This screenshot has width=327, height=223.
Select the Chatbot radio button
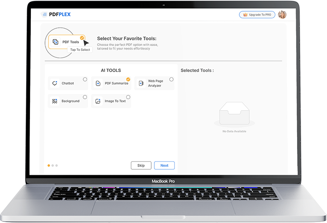click(85, 79)
